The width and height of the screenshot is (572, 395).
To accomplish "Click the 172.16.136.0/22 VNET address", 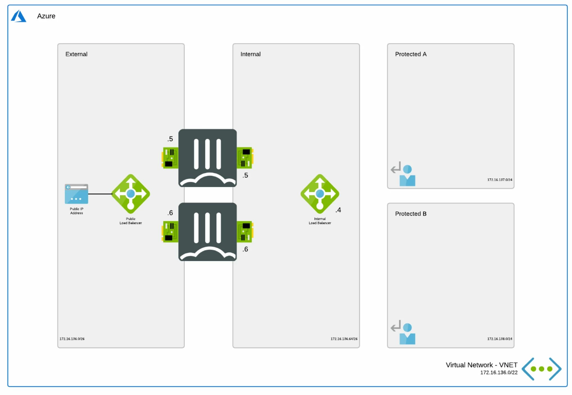I will coord(499,372).
